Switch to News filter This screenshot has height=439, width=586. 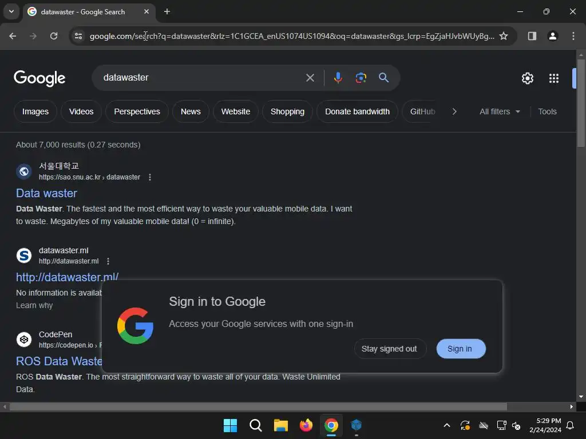tap(191, 111)
